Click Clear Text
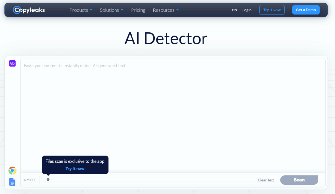Image resolution: width=335 pixels, height=194 pixels. (266, 180)
